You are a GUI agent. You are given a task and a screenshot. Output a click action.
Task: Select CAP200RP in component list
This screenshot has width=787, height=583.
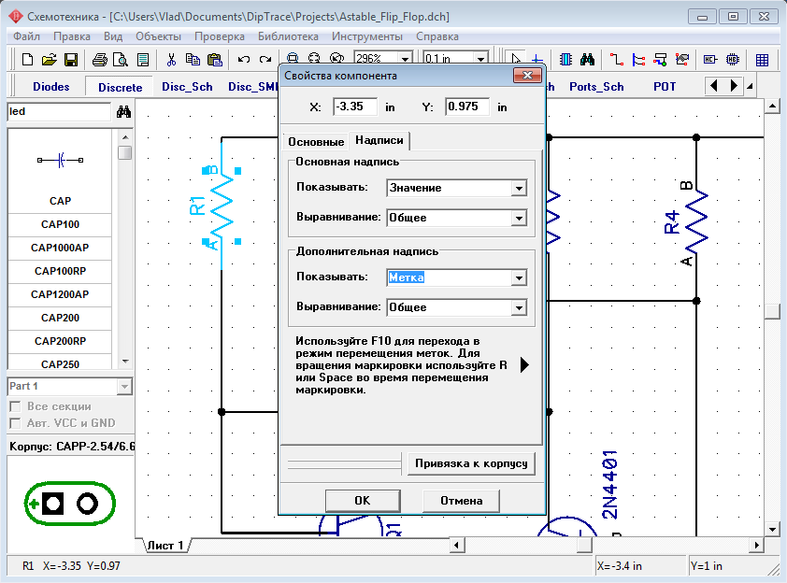(x=60, y=341)
